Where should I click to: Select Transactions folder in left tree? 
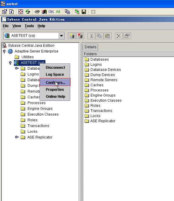coord(38,126)
